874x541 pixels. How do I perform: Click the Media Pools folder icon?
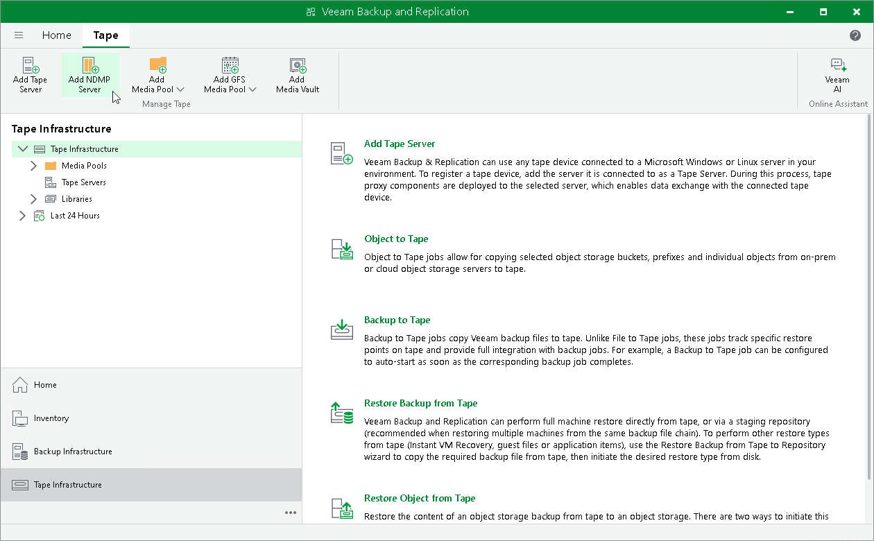pyautogui.click(x=50, y=166)
